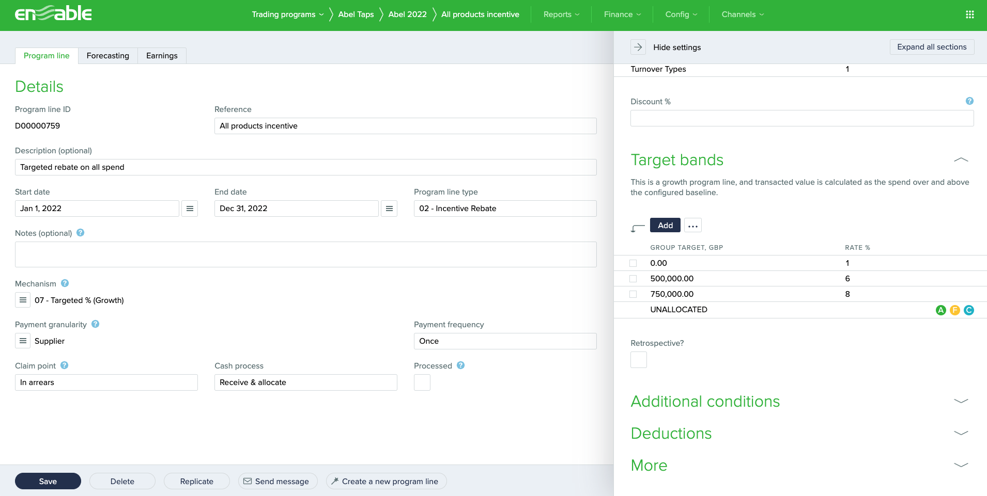Viewport: 987px width, 496px height.
Task: Toggle the Processed checkbox
Action: (422, 382)
